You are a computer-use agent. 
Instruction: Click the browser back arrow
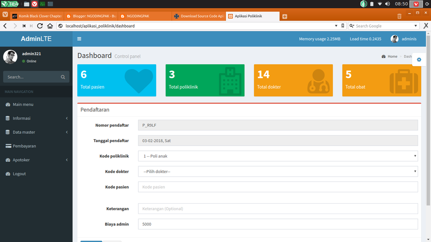click(5, 26)
